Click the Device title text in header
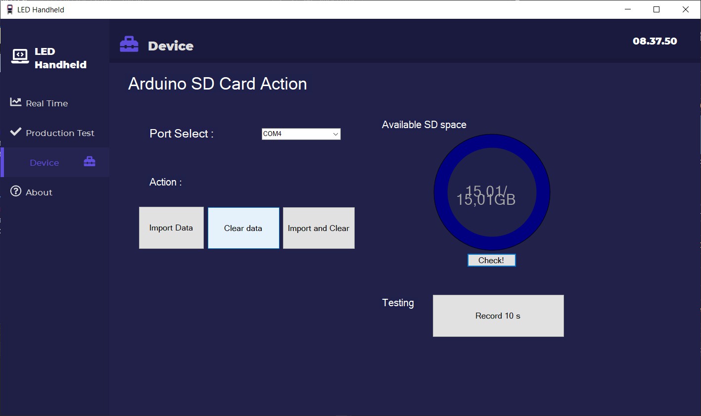This screenshot has height=416, width=701. pyautogui.click(x=171, y=46)
